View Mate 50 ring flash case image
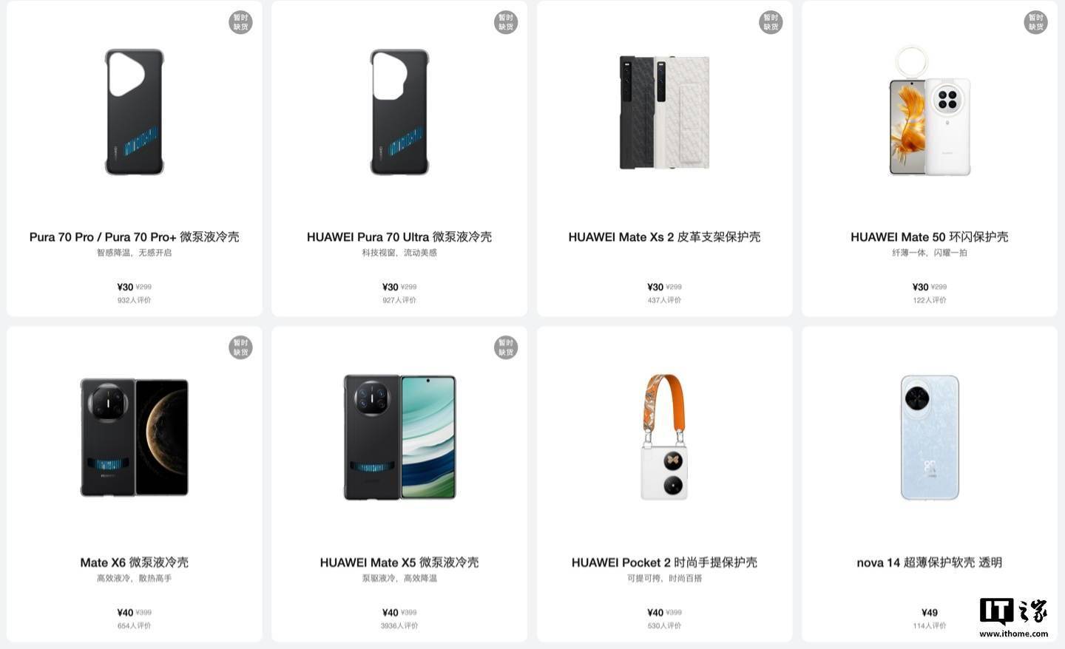Image resolution: width=1065 pixels, height=649 pixels. tap(930, 112)
